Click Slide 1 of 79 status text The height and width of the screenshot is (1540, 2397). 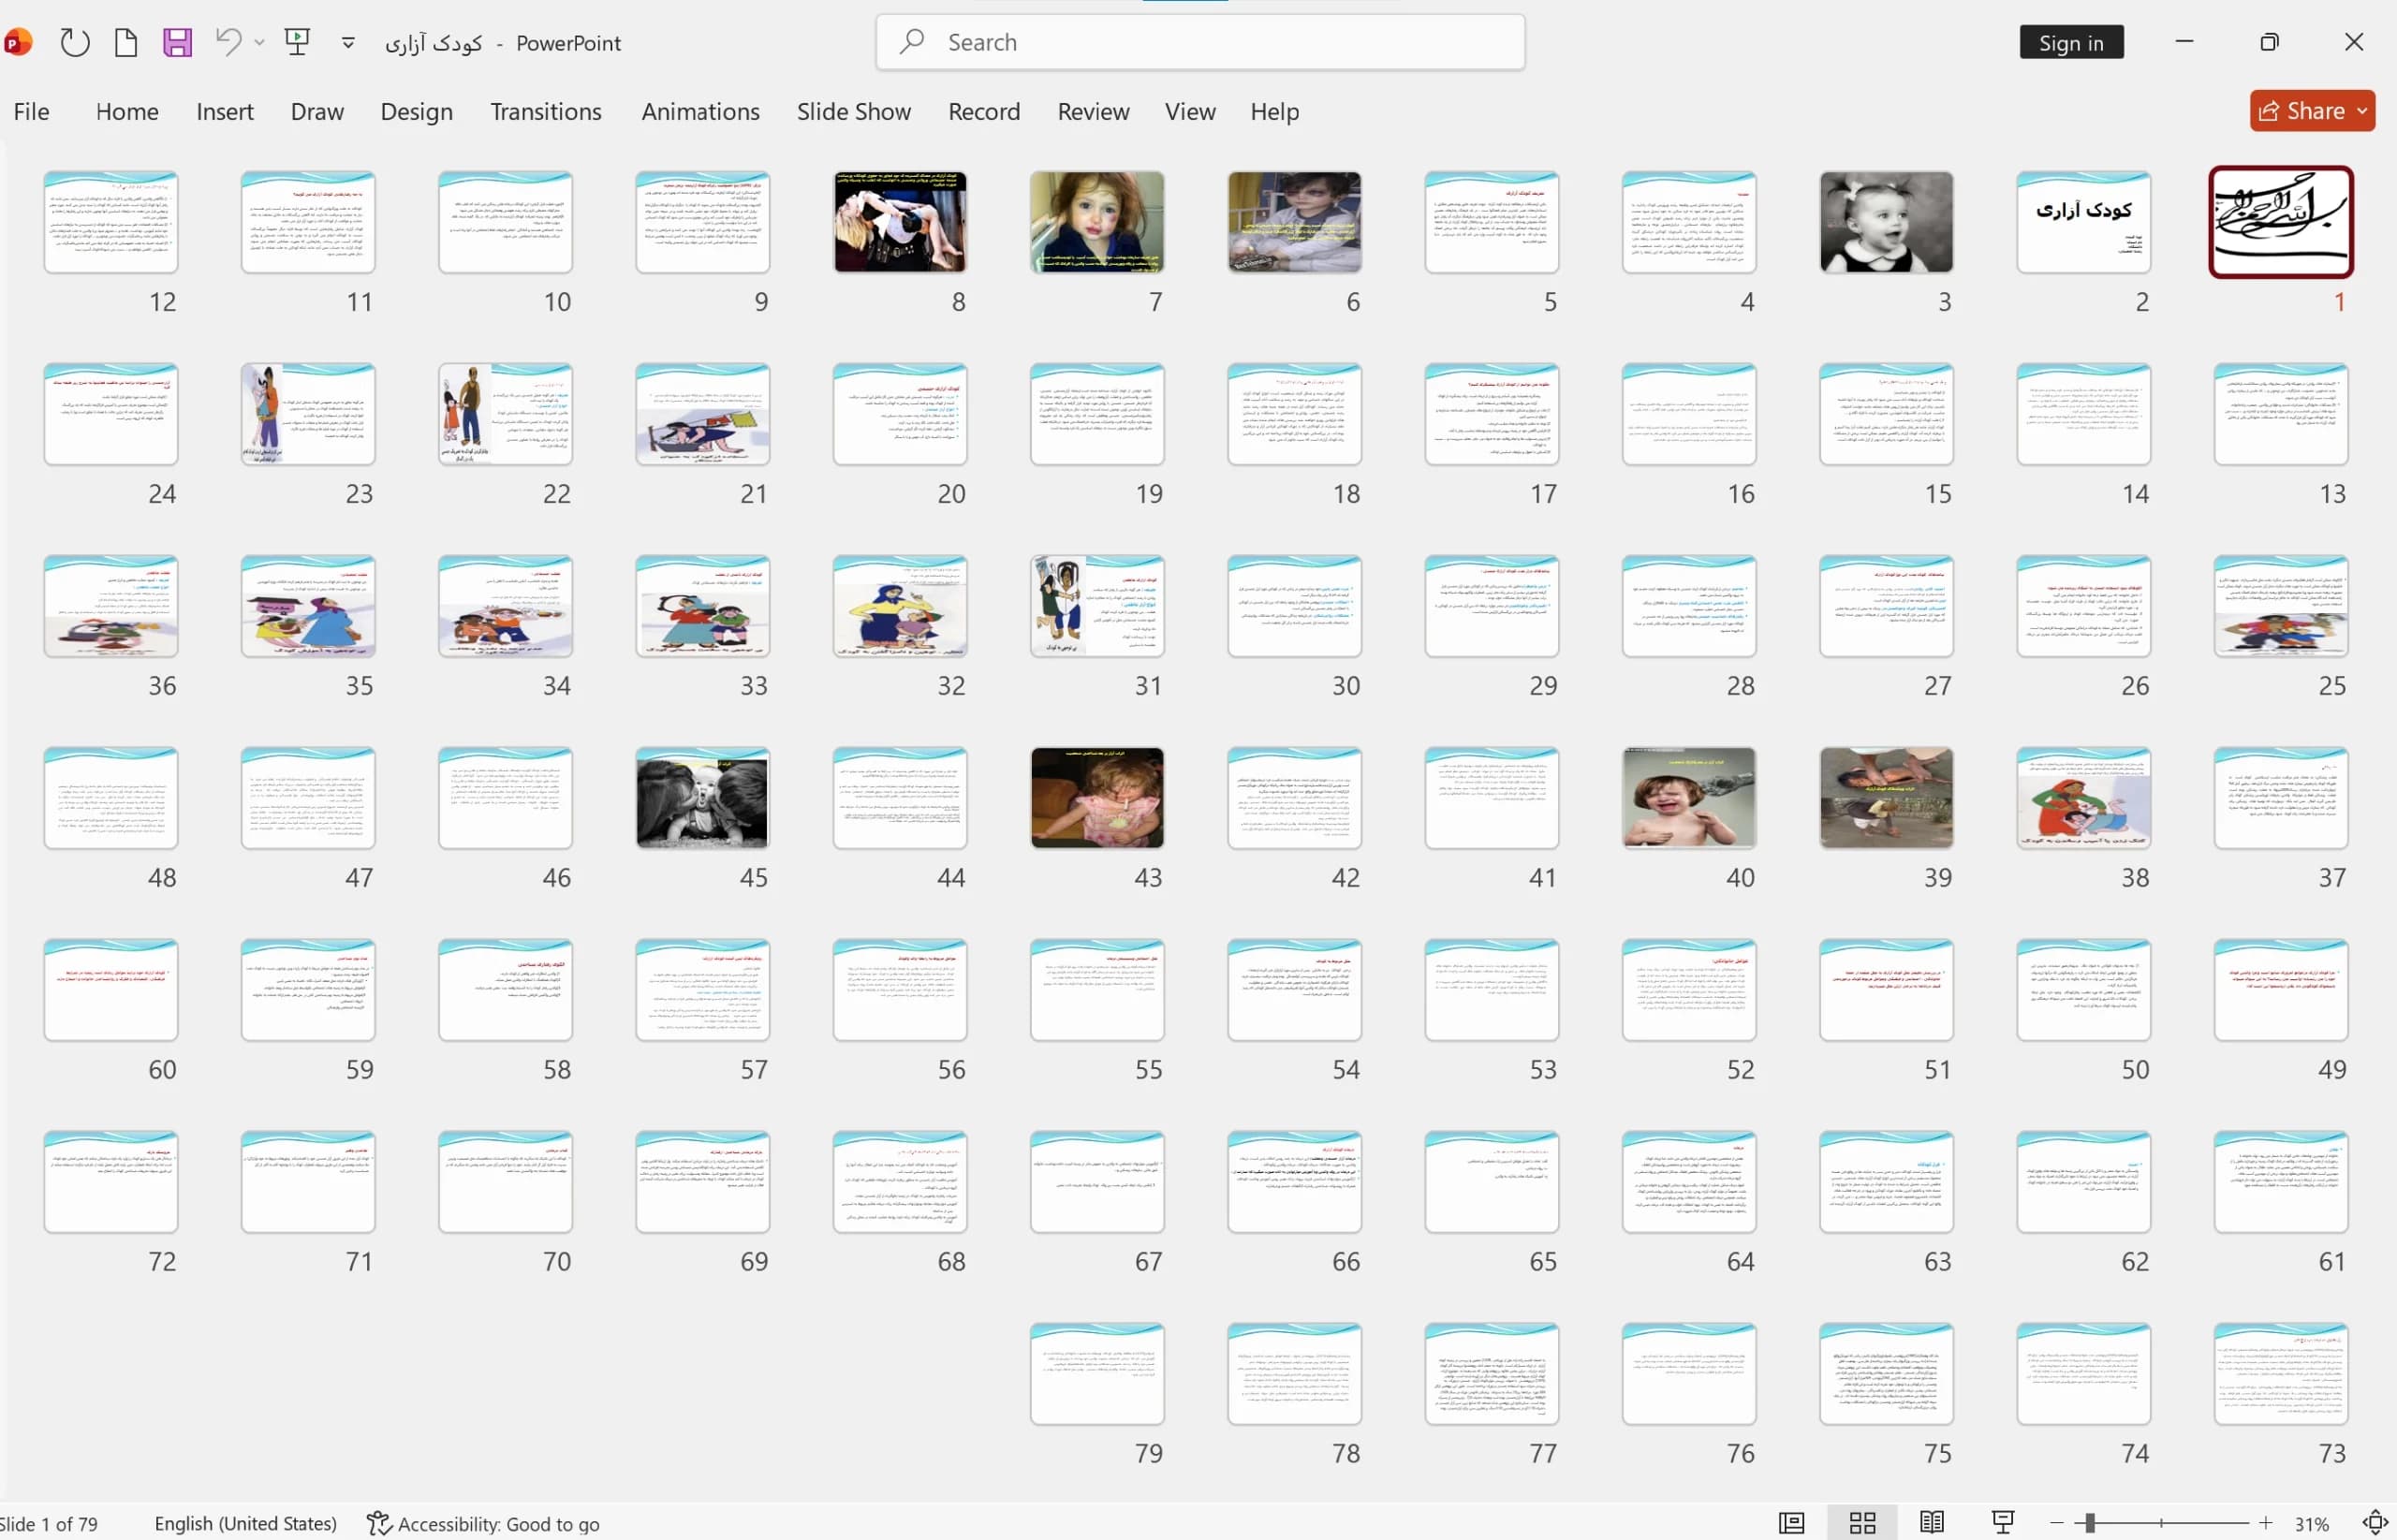(48, 1524)
